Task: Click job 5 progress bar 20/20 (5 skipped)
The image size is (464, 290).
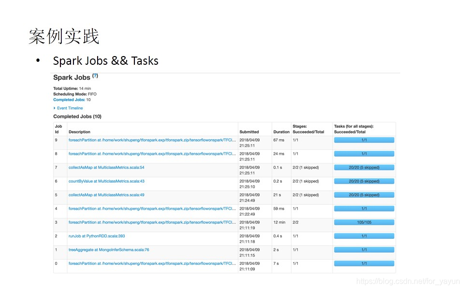Action: click(364, 195)
